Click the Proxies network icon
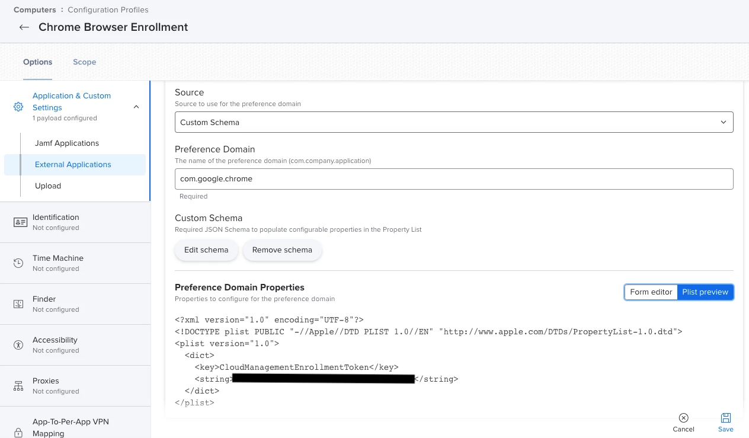 click(18, 386)
